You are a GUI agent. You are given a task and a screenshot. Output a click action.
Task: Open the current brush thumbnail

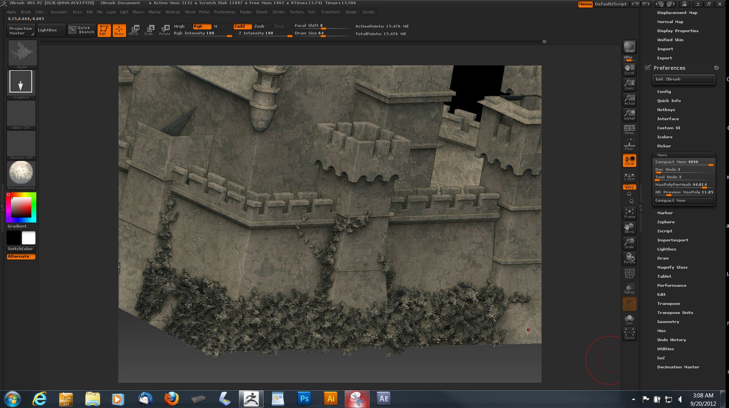point(22,54)
